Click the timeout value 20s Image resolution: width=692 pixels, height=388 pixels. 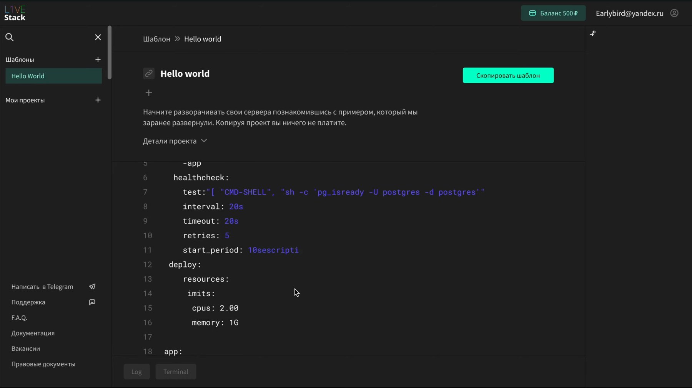tap(231, 221)
